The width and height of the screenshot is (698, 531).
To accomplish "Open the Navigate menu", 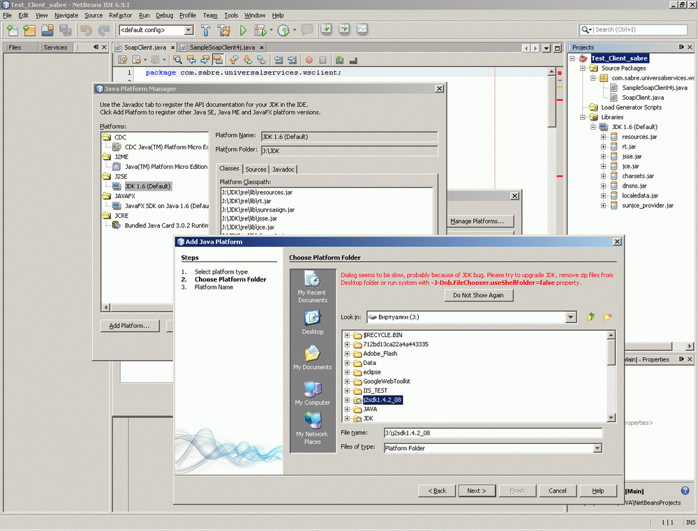I will [x=66, y=15].
